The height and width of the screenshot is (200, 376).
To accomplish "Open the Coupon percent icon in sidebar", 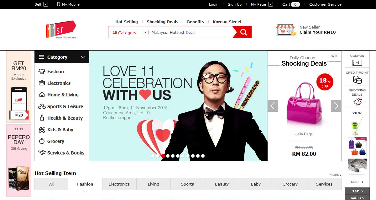I will [357, 62].
